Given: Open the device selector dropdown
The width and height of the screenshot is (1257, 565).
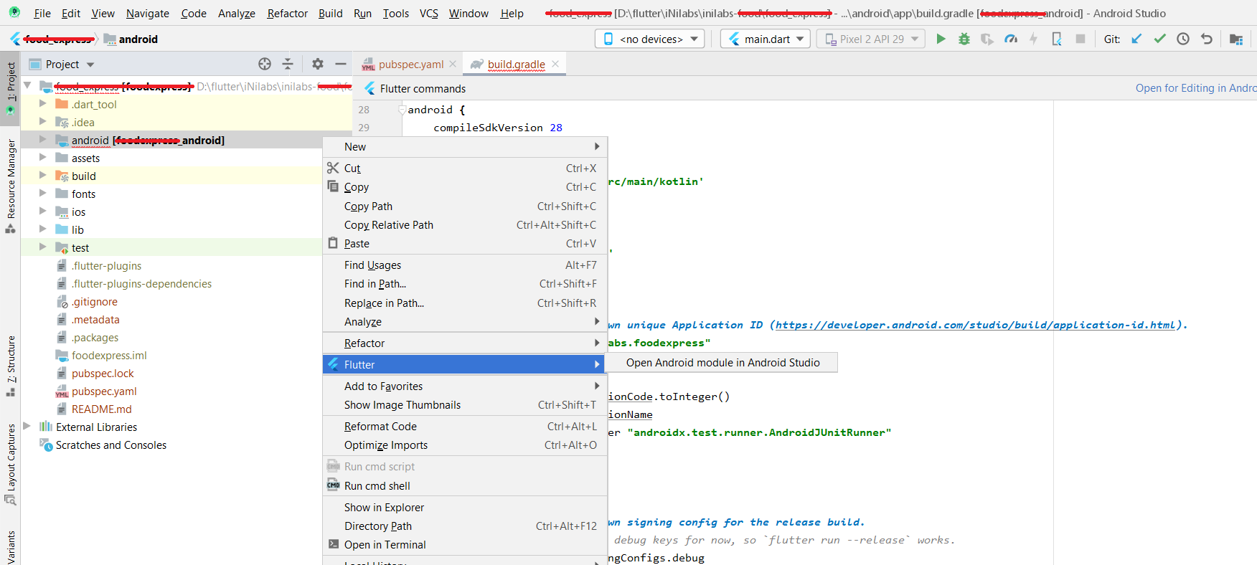Looking at the screenshot, I should (649, 39).
